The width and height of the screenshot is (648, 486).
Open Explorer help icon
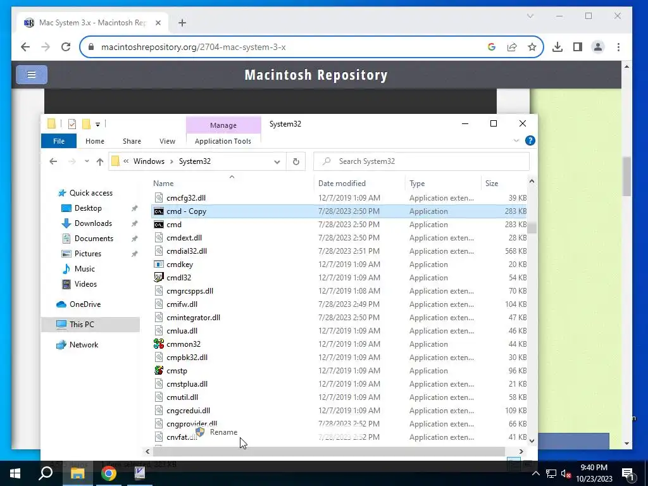click(x=530, y=141)
